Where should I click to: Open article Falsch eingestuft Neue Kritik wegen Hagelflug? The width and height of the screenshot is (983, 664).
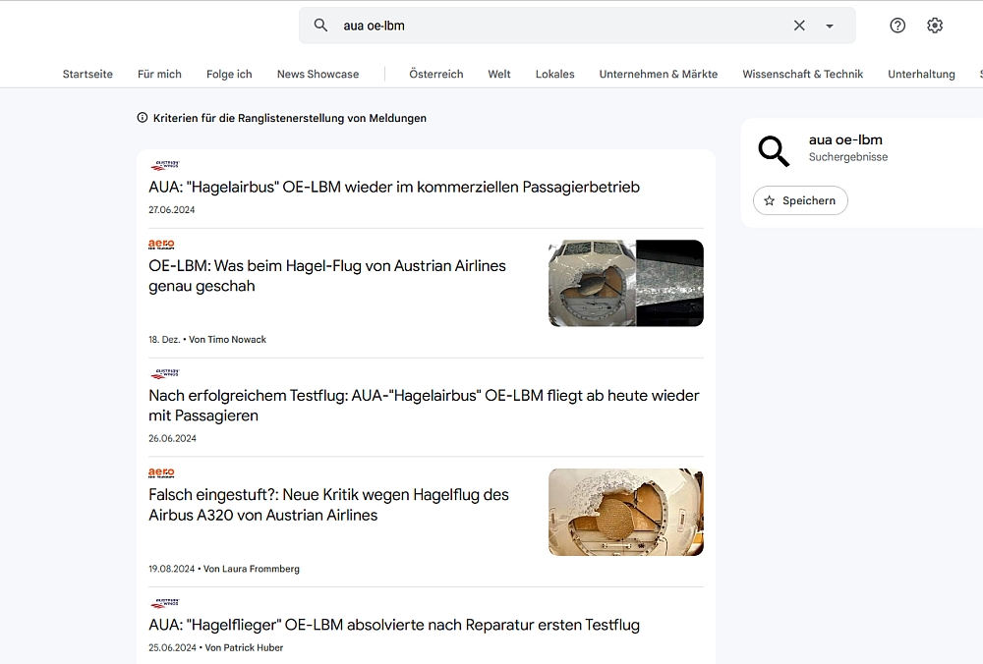pyautogui.click(x=328, y=505)
